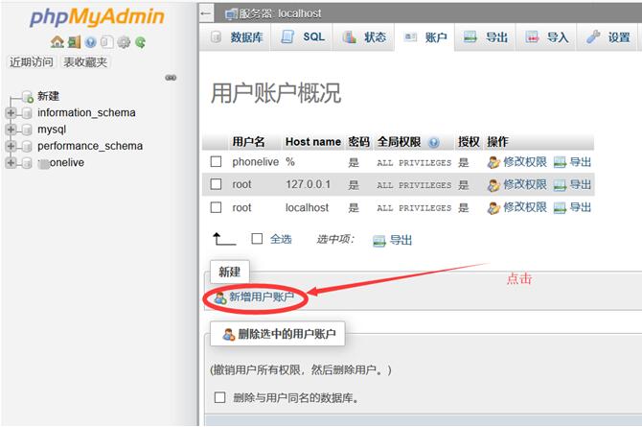Open the 数据库 tab
This screenshot has width=642, height=427.
point(237,37)
